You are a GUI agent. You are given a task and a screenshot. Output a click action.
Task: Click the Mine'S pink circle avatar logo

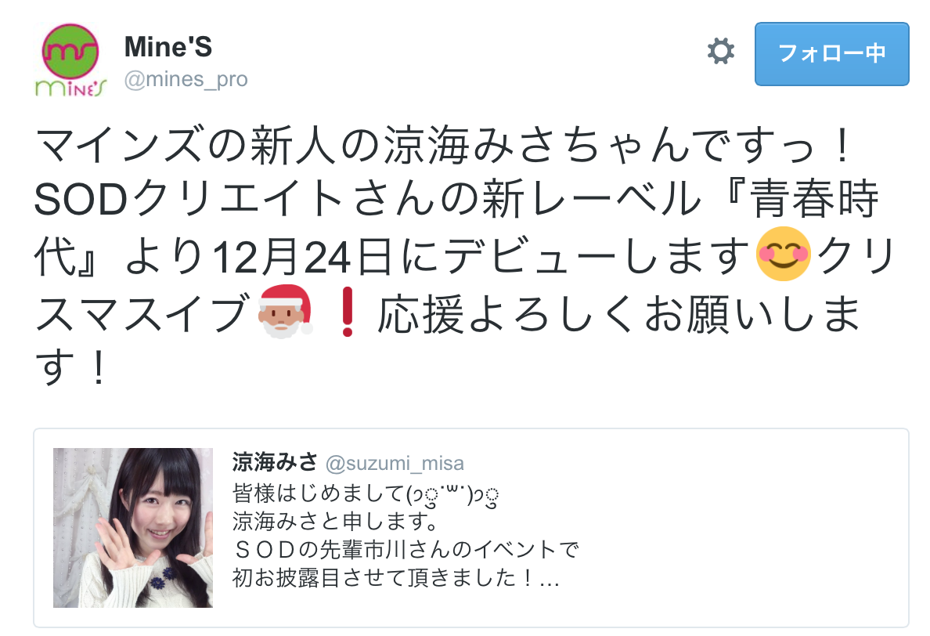point(70,50)
